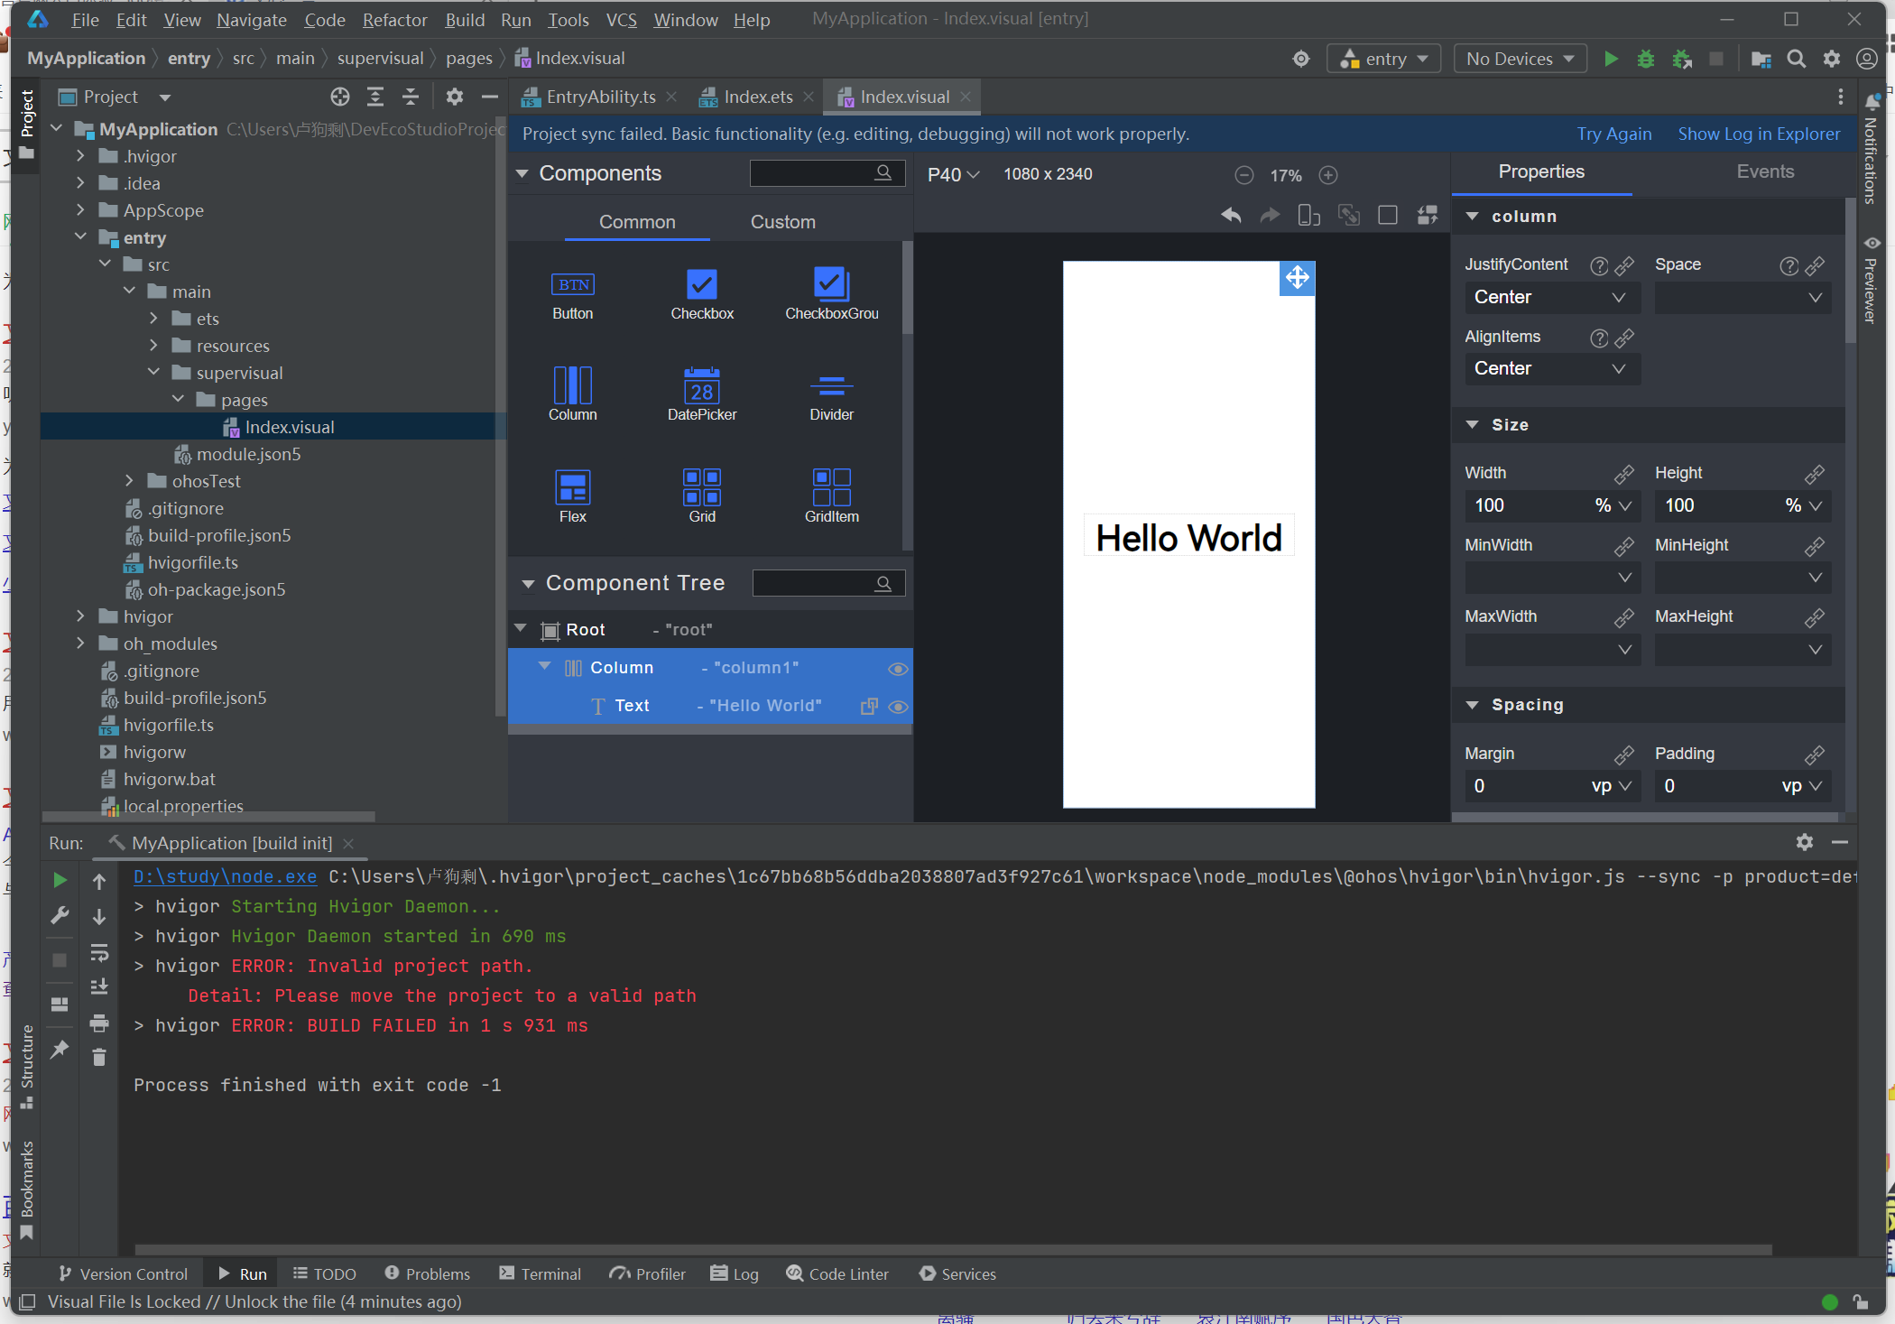Select the GridItem component icon

(x=831, y=487)
